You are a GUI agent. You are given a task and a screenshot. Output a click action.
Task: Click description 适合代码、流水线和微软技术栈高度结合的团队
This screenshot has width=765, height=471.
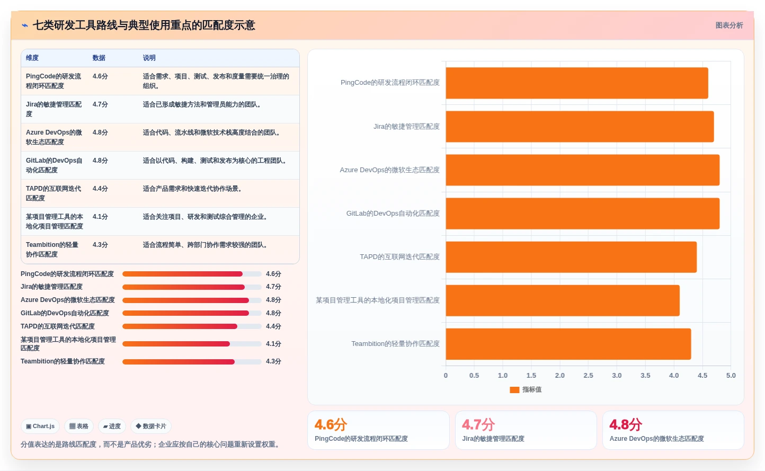click(213, 132)
